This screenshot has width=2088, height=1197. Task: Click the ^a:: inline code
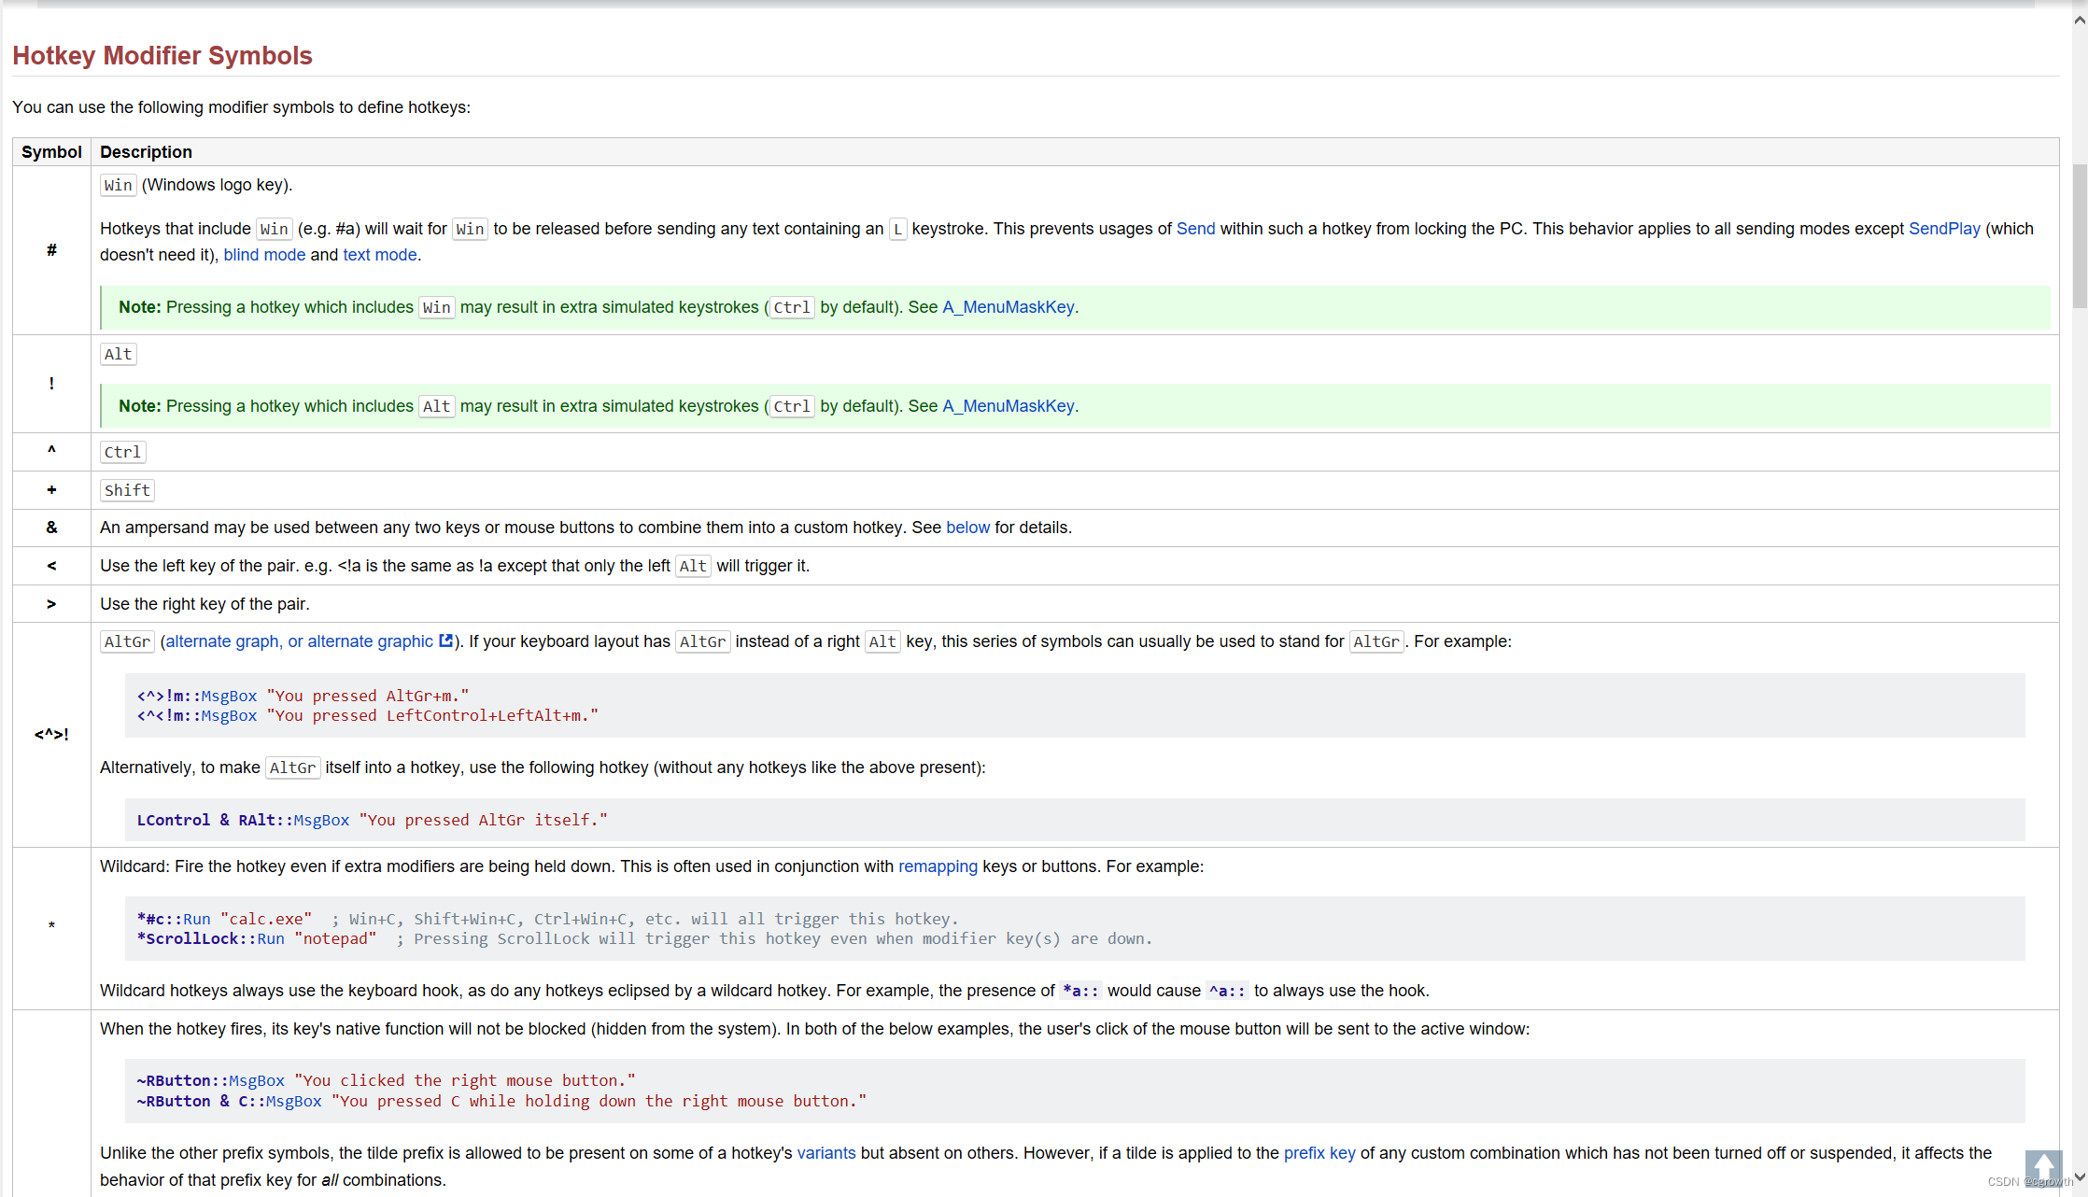pyautogui.click(x=1227, y=991)
